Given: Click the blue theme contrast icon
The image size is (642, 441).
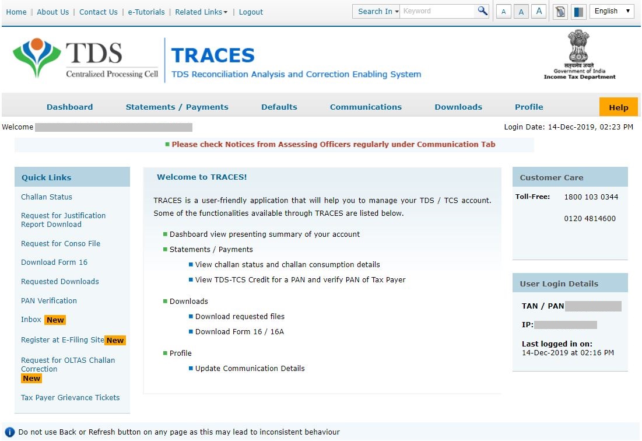Looking at the screenshot, I should pyautogui.click(x=578, y=12).
